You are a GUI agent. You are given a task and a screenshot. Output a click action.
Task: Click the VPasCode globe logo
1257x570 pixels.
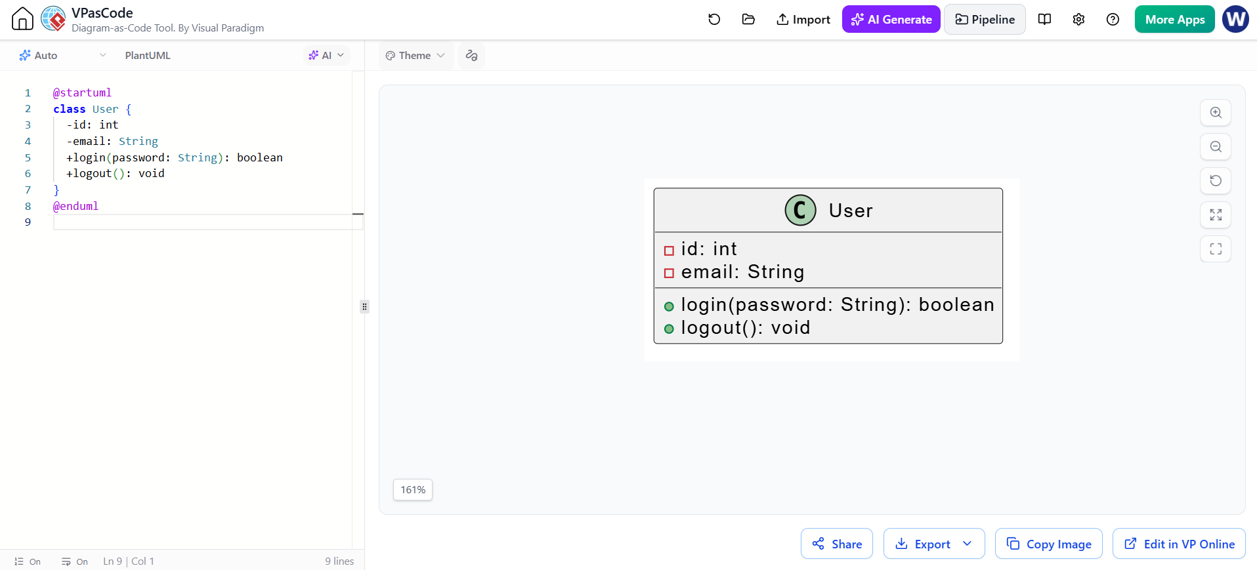point(53,19)
